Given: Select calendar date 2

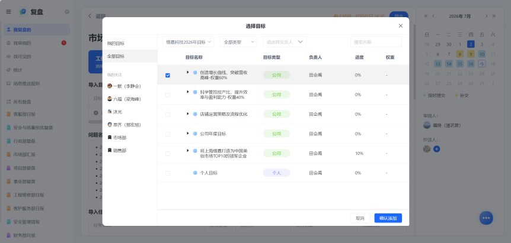Looking at the screenshot, I should click(x=471, y=44).
